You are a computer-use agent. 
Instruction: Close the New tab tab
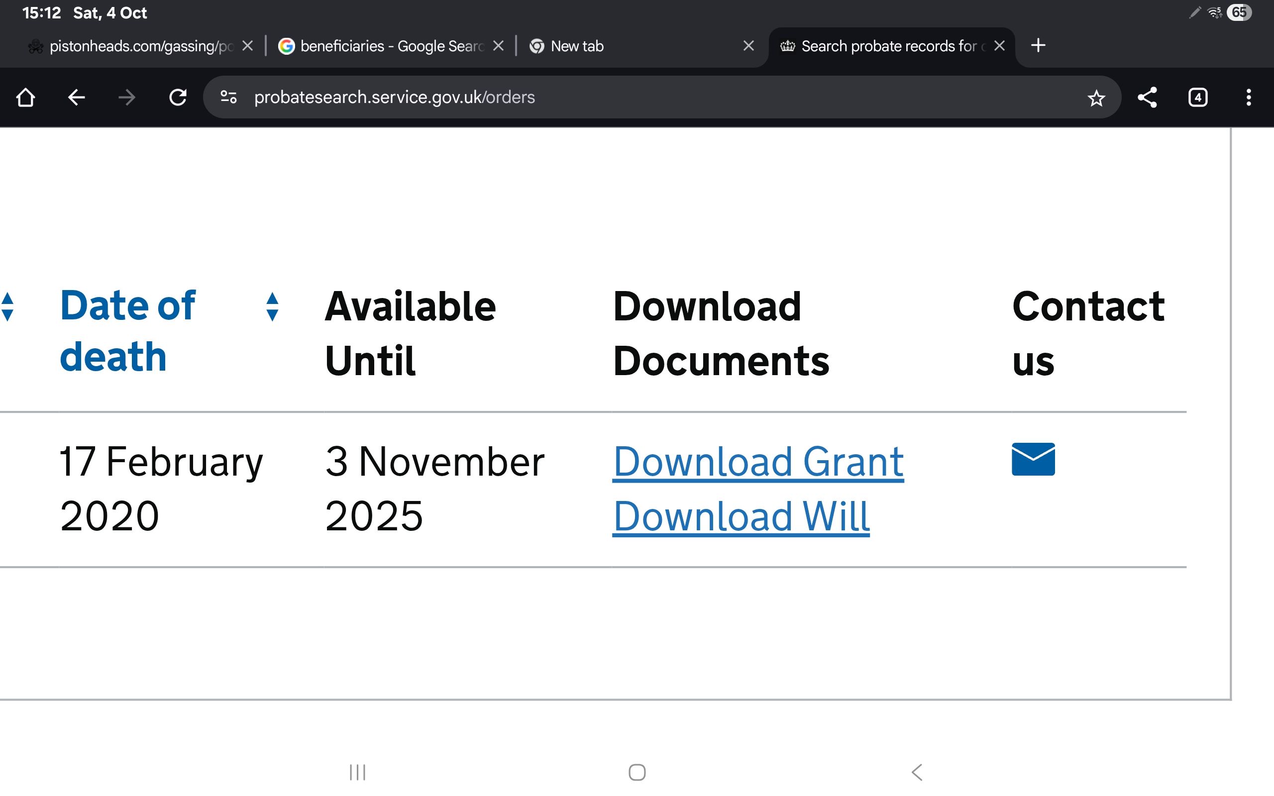(748, 46)
